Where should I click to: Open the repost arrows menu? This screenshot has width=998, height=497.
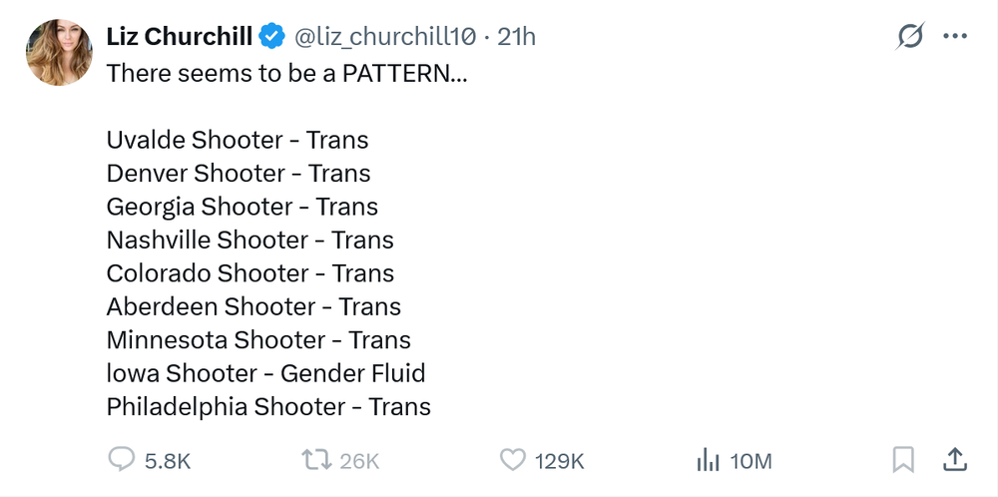coord(316,460)
